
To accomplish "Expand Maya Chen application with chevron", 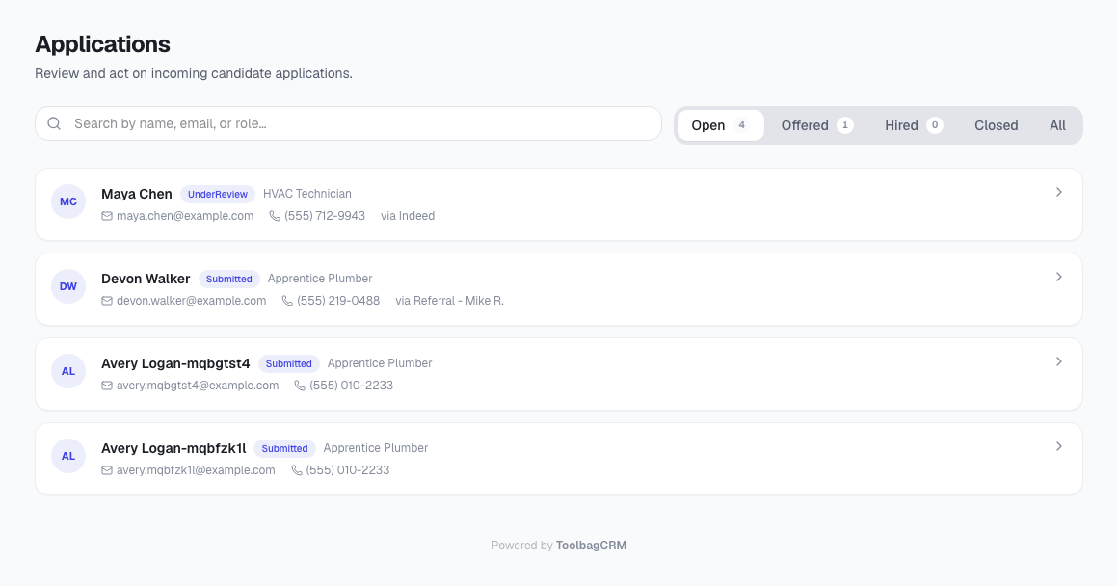I will [x=1059, y=192].
